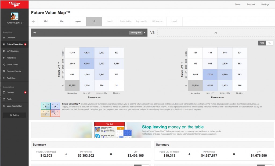Open the Tools menu
This screenshot has width=275, height=166.
coord(237,4)
